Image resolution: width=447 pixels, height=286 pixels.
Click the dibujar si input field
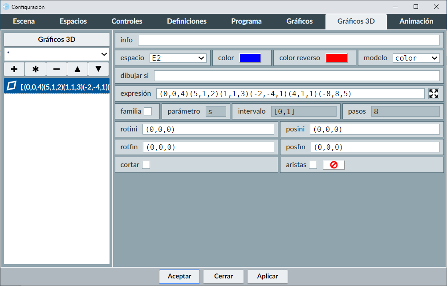point(297,76)
